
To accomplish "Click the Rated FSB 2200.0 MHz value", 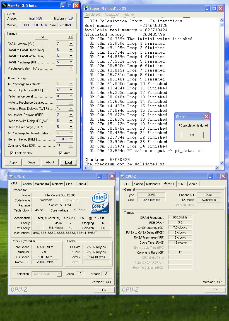I will [x=45, y=262].
